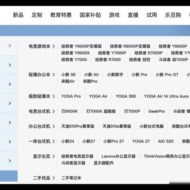Select 小新 Pro GT
This screenshot has width=190, height=190.
pyautogui.click(x=167, y=75)
